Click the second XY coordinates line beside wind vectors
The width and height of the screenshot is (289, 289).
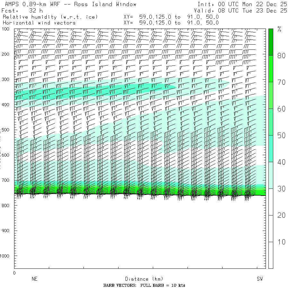tap(171, 23)
